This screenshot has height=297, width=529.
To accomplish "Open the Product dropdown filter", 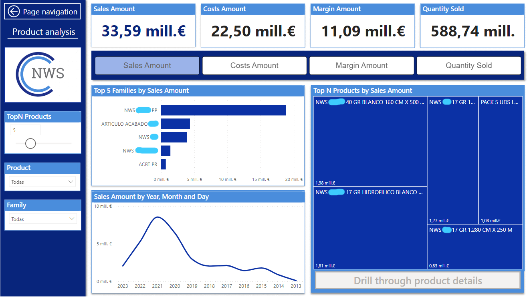I will pos(42,182).
